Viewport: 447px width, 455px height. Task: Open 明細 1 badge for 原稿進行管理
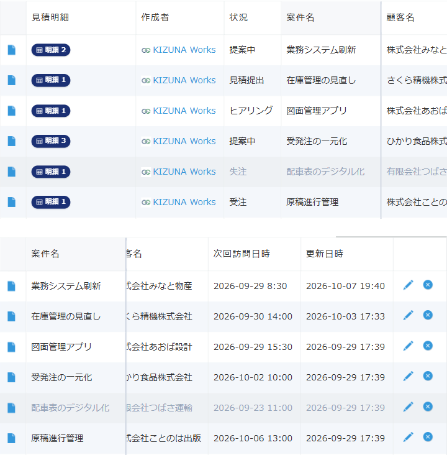(51, 202)
